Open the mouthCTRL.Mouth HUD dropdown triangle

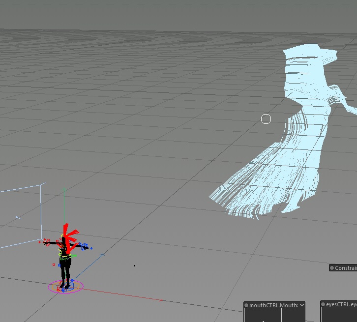pos(302,305)
